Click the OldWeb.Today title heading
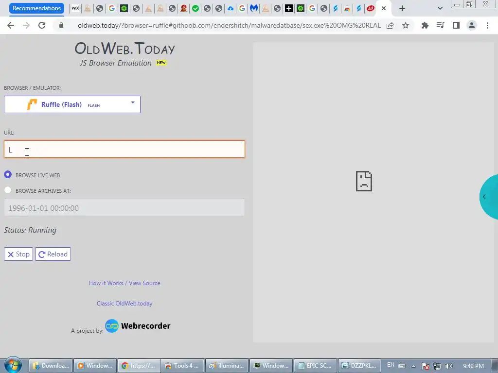498x373 pixels. [124, 49]
